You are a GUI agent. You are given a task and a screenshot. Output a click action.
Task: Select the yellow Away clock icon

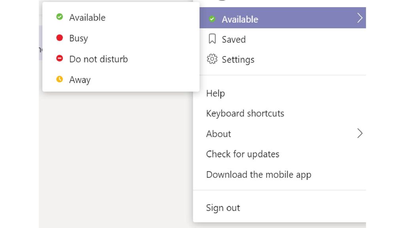60,80
